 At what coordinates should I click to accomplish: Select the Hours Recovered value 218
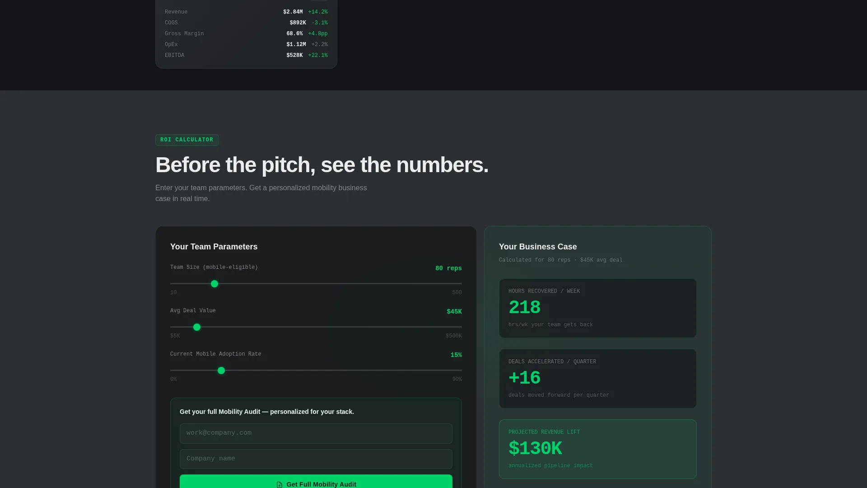pyautogui.click(x=524, y=308)
